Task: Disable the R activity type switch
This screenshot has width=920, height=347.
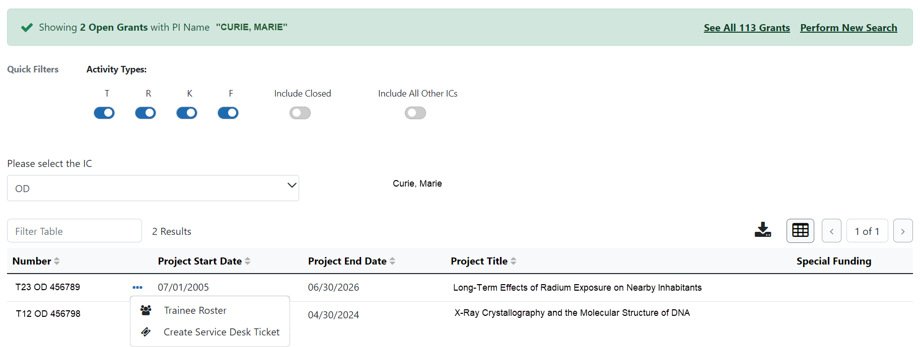Action: click(146, 113)
